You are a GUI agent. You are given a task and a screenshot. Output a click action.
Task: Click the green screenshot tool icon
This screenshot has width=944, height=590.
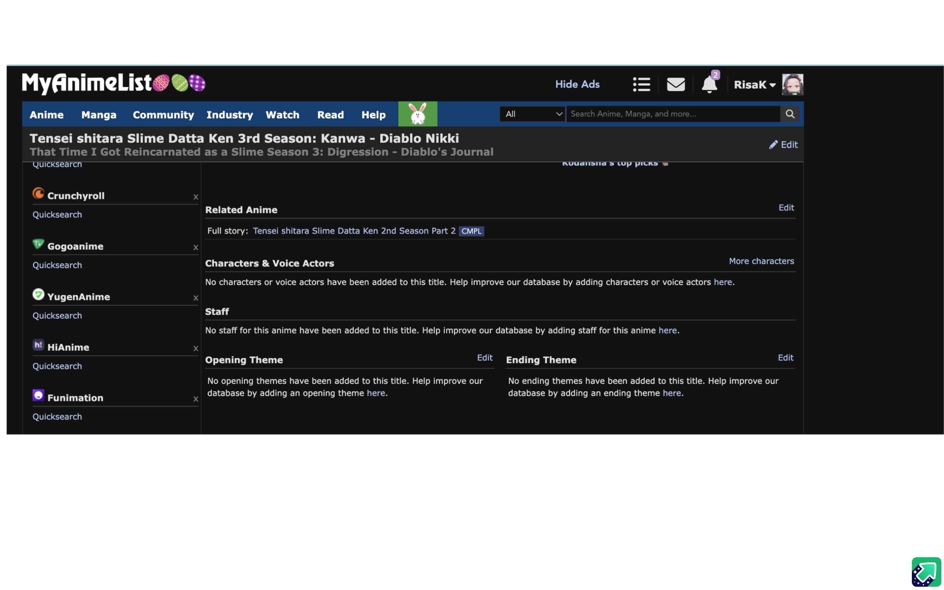click(926, 572)
